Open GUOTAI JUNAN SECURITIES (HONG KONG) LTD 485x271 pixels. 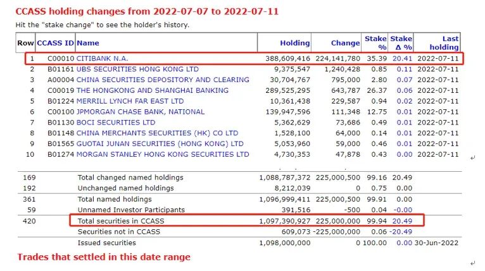[x=160, y=144]
